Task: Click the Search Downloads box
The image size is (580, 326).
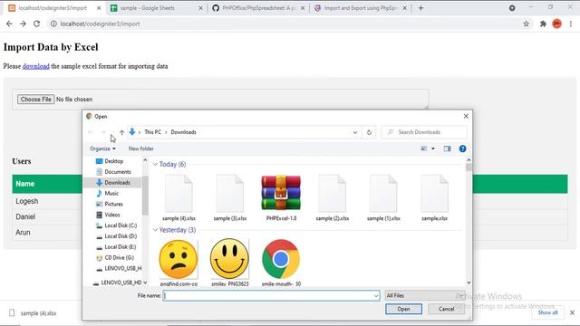Action: pos(424,132)
